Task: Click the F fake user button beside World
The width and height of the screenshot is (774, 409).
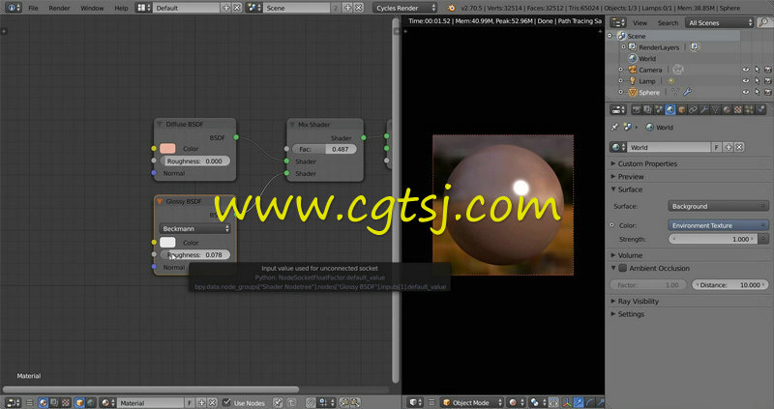Action: point(716,147)
